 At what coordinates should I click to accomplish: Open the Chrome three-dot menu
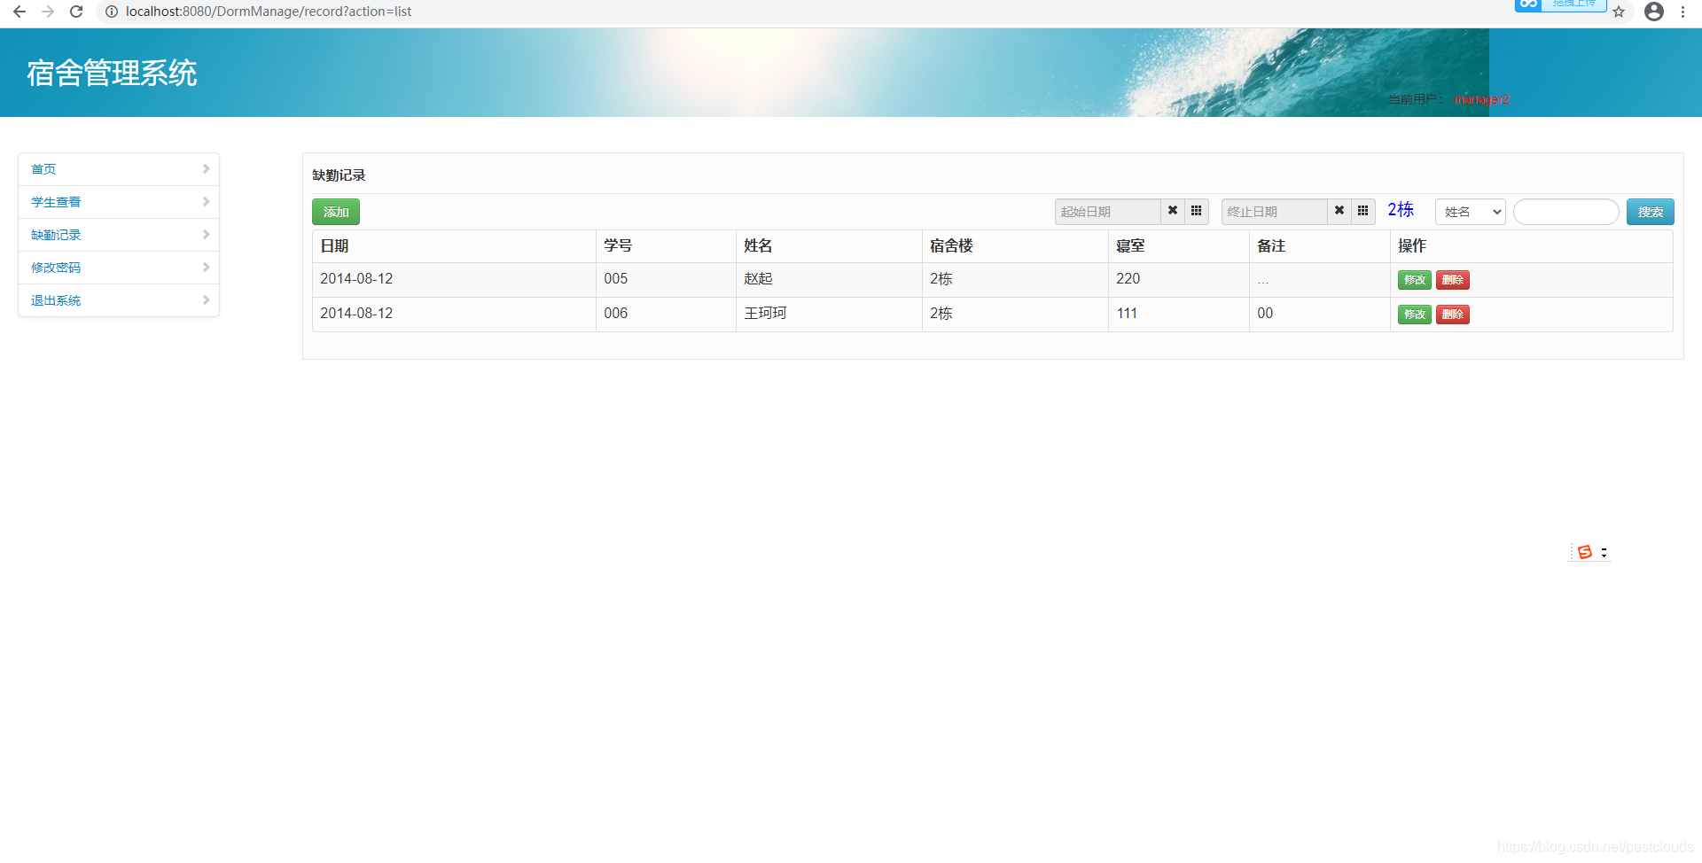1682,12
